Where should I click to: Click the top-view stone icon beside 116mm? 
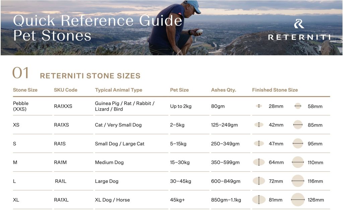tap(298, 181)
